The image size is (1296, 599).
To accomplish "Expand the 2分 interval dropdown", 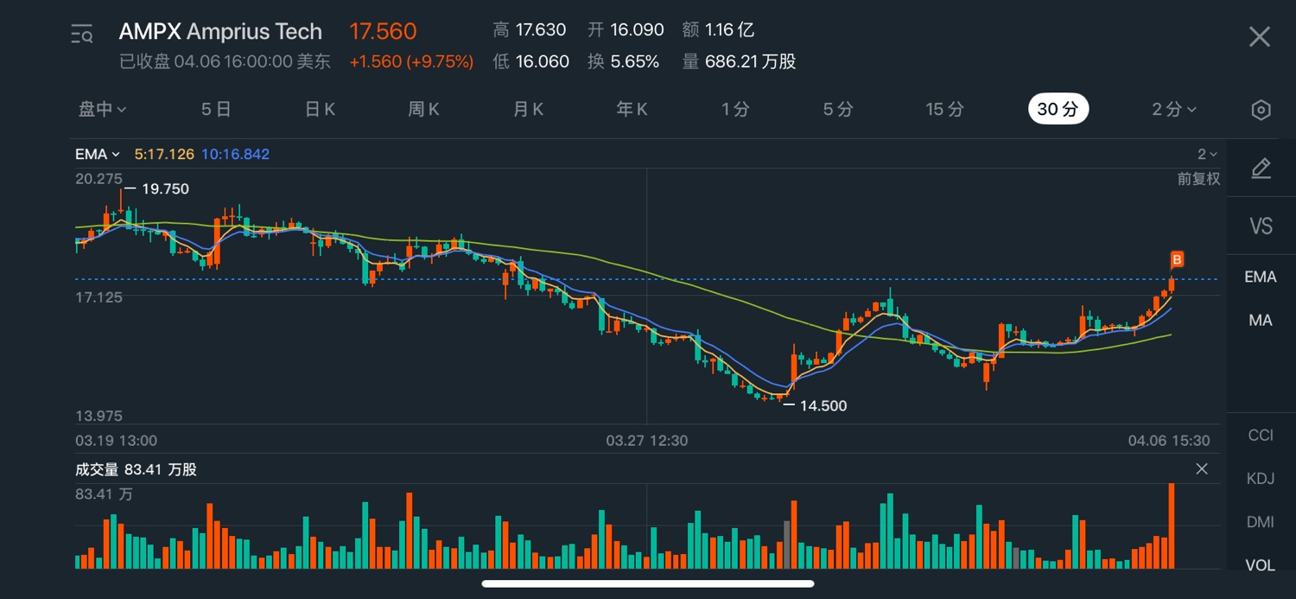I will [x=1174, y=109].
